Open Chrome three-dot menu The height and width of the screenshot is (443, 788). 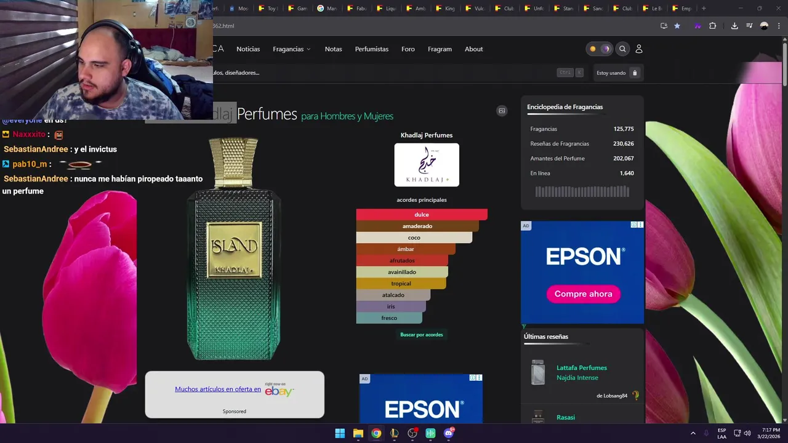tap(779, 26)
